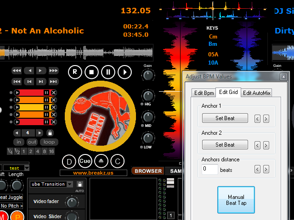Click the Anchors distance beats input field

210,169
